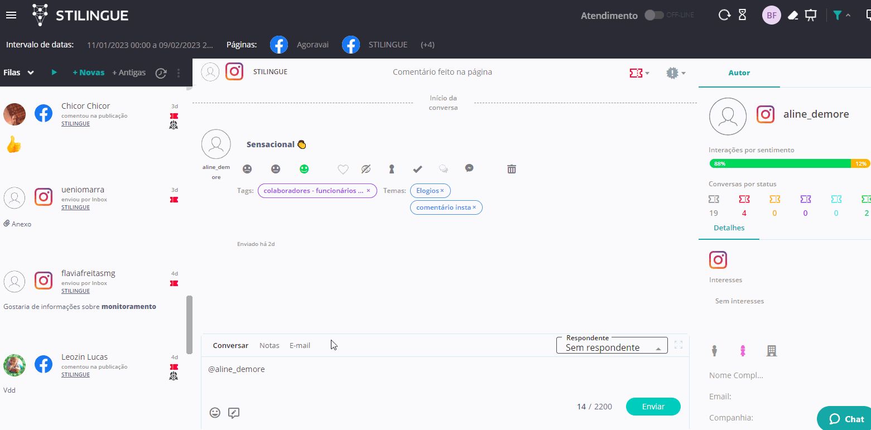The height and width of the screenshot is (430, 871).
Task: Click STILINGUE link under flaviafreitasmg
Action: (75, 291)
